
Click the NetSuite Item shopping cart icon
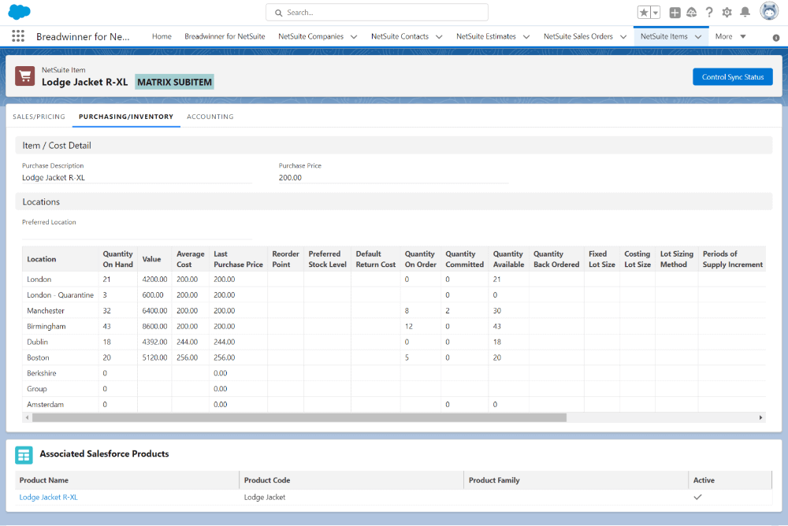pyautogui.click(x=27, y=76)
